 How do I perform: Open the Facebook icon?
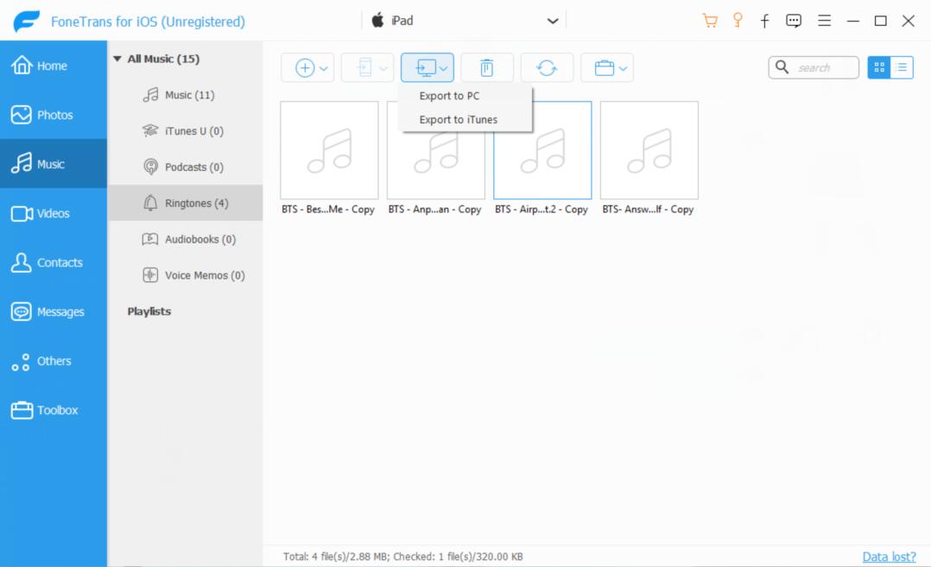765,22
